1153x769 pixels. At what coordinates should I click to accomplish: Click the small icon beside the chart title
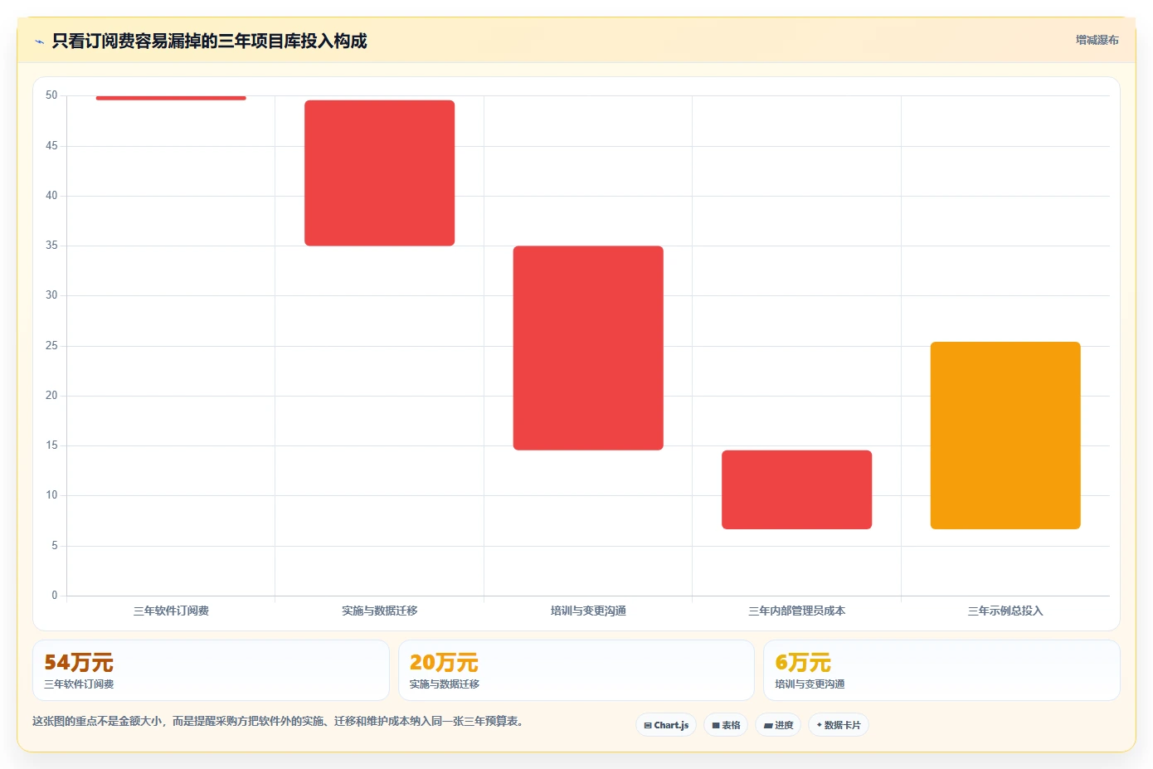coord(39,41)
